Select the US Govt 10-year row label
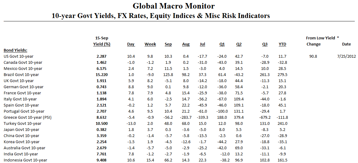 pyautogui.click(x=18, y=56)
